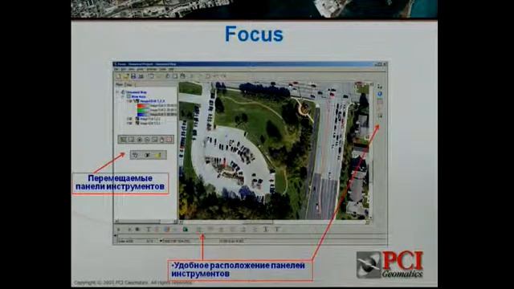Switch to the Maps tab above the tree

click(x=119, y=84)
